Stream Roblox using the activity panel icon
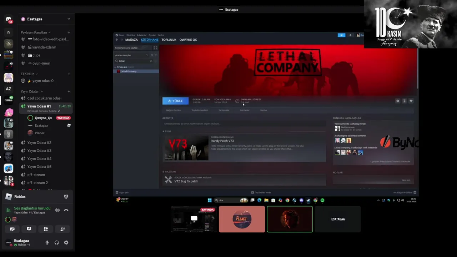 pyautogui.click(x=66, y=197)
